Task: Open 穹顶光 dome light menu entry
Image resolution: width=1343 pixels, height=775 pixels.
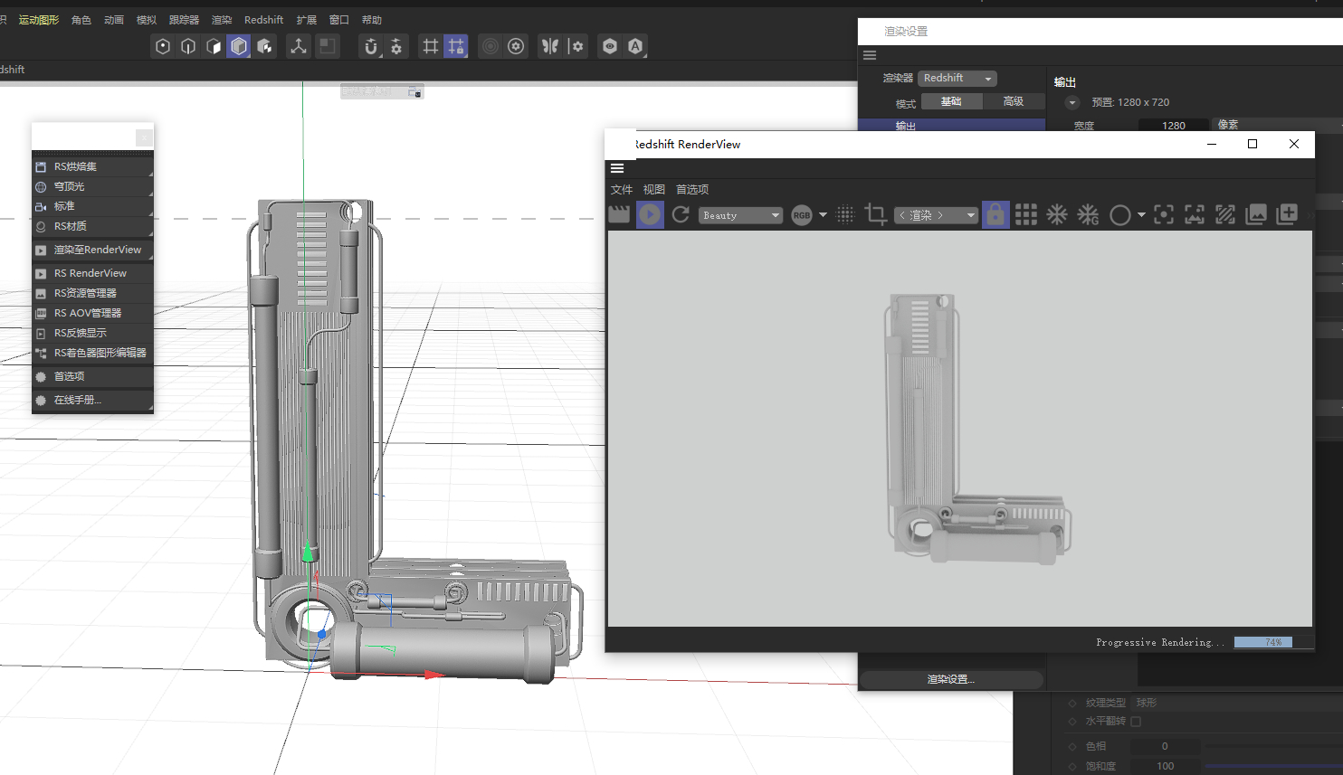Action: point(92,186)
